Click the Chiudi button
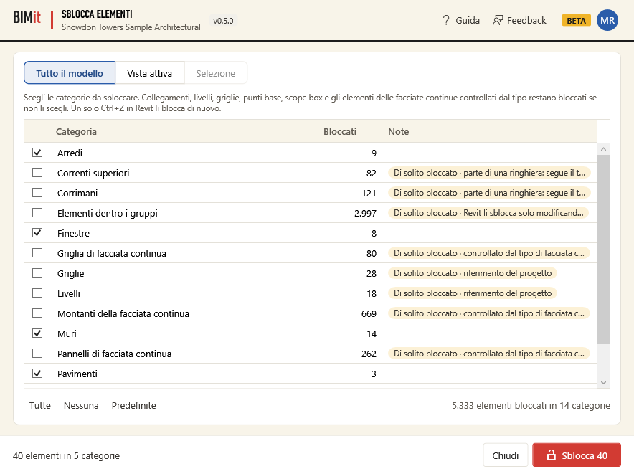Viewport: 634px width, 474px height. pos(506,455)
